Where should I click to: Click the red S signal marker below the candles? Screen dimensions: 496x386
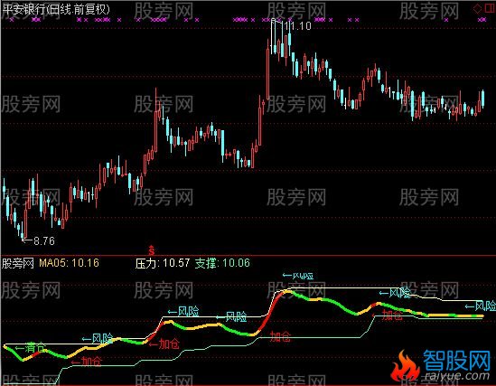pyautogui.click(x=152, y=249)
